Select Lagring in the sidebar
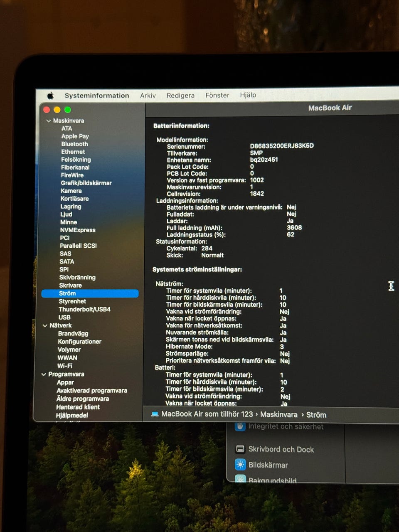The height and width of the screenshot is (532, 399). pyautogui.click(x=71, y=207)
